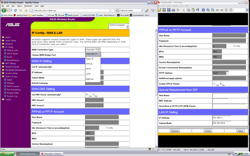This screenshot has height=156, width=250.
Task: Select No for Enable PPPoE Relay
Action: click(x=221, y=84)
